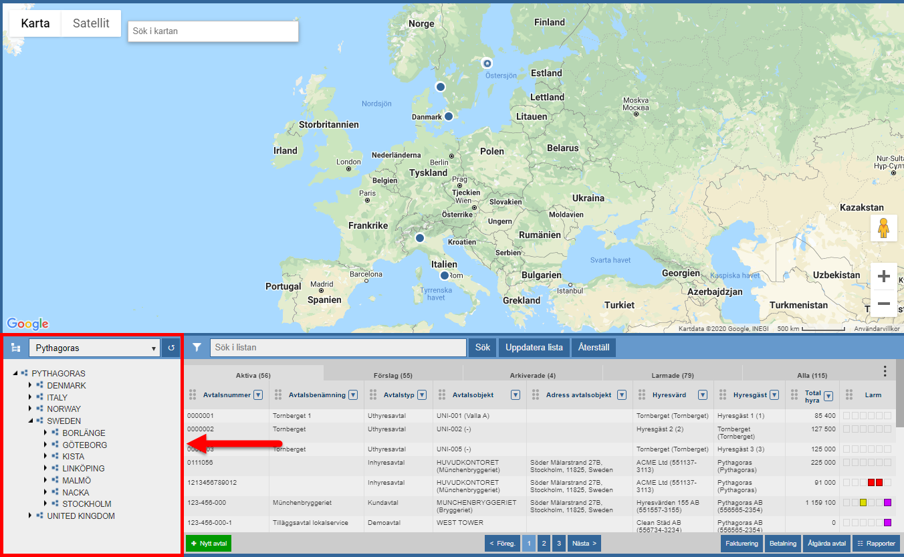Click the Nytt avtal button
Image resolution: width=904 pixels, height=557 pixels.
[209, 544]
